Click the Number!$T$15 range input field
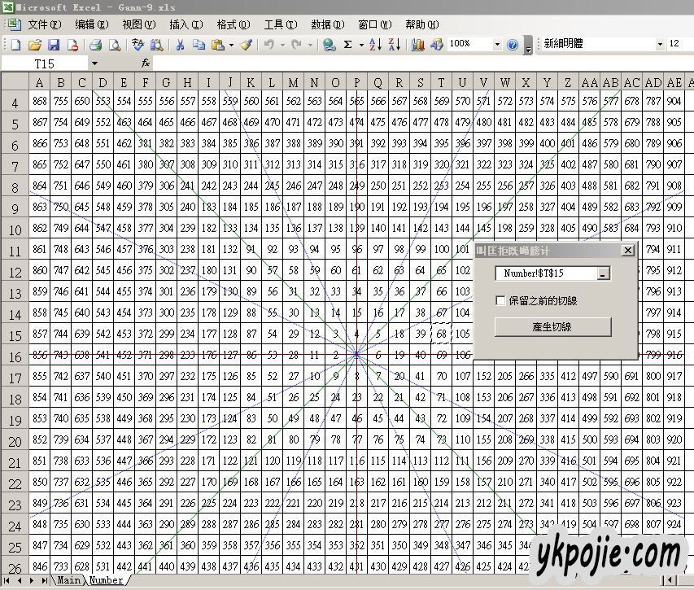The image size is (694, 590). coord(545,274)
